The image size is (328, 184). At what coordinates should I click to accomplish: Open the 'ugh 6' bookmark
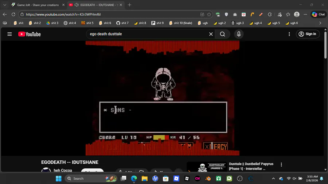click(x=292, y=23)
